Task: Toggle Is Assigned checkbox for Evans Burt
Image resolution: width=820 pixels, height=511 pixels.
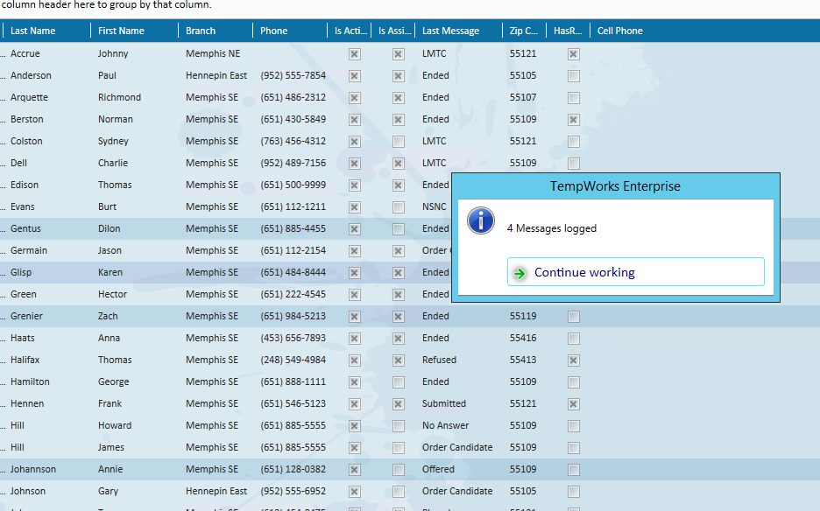Action: click(399, 207)
